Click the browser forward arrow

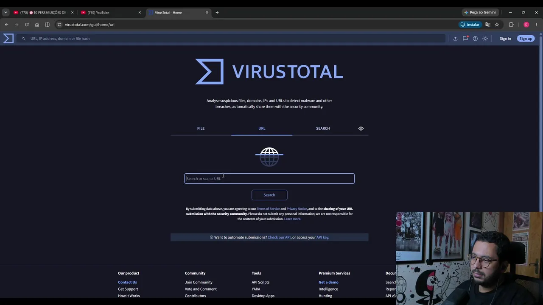click(x=17, y=25)
